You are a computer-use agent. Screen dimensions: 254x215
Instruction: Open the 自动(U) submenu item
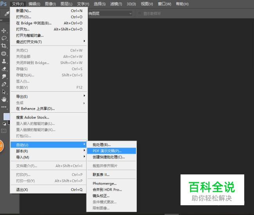pyautogui.click(x=48, y=145)
